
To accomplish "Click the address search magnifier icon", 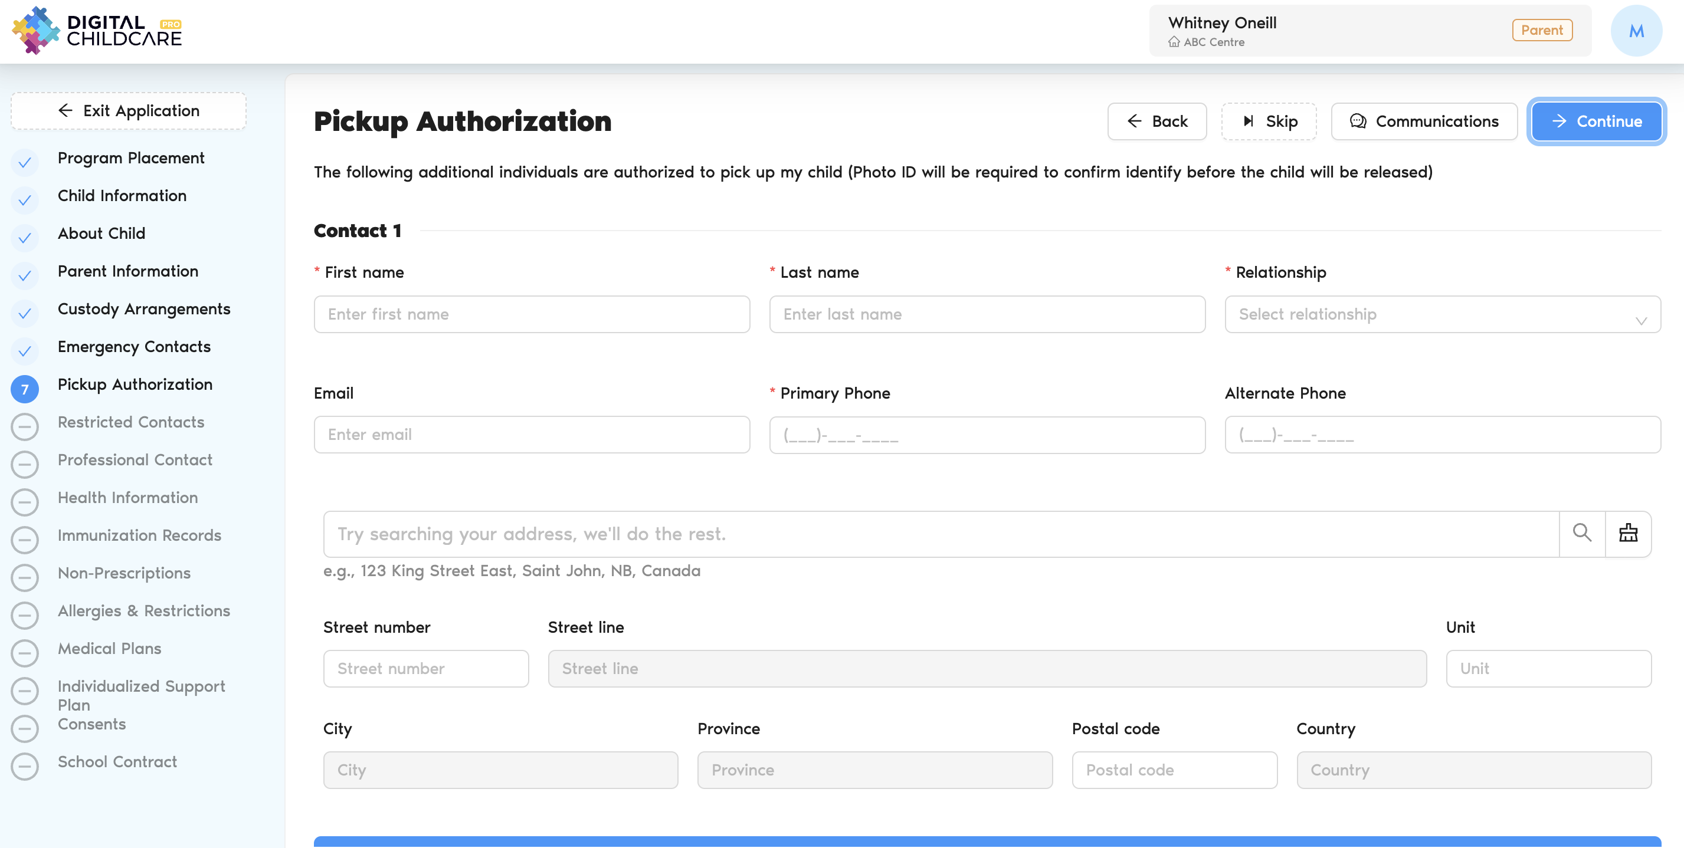I will tap(1581, 533).
